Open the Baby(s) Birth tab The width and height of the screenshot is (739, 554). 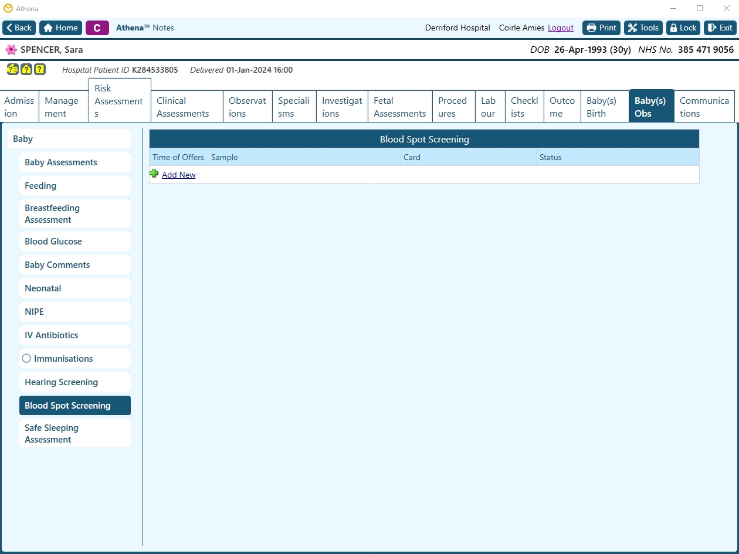click(605, 107)
